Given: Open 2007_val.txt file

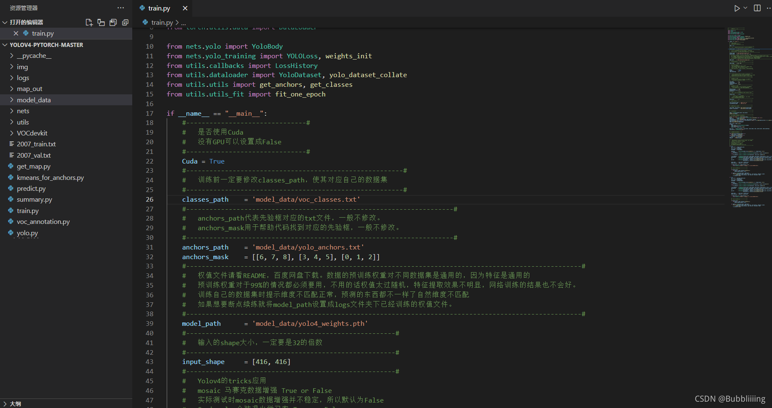Looking at the screenshot, I should 34,156.
